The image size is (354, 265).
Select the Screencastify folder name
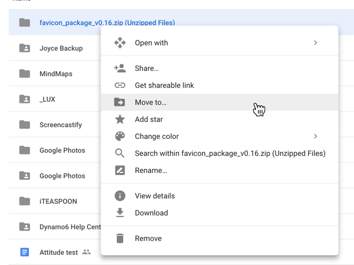click(x=61, y=125)
